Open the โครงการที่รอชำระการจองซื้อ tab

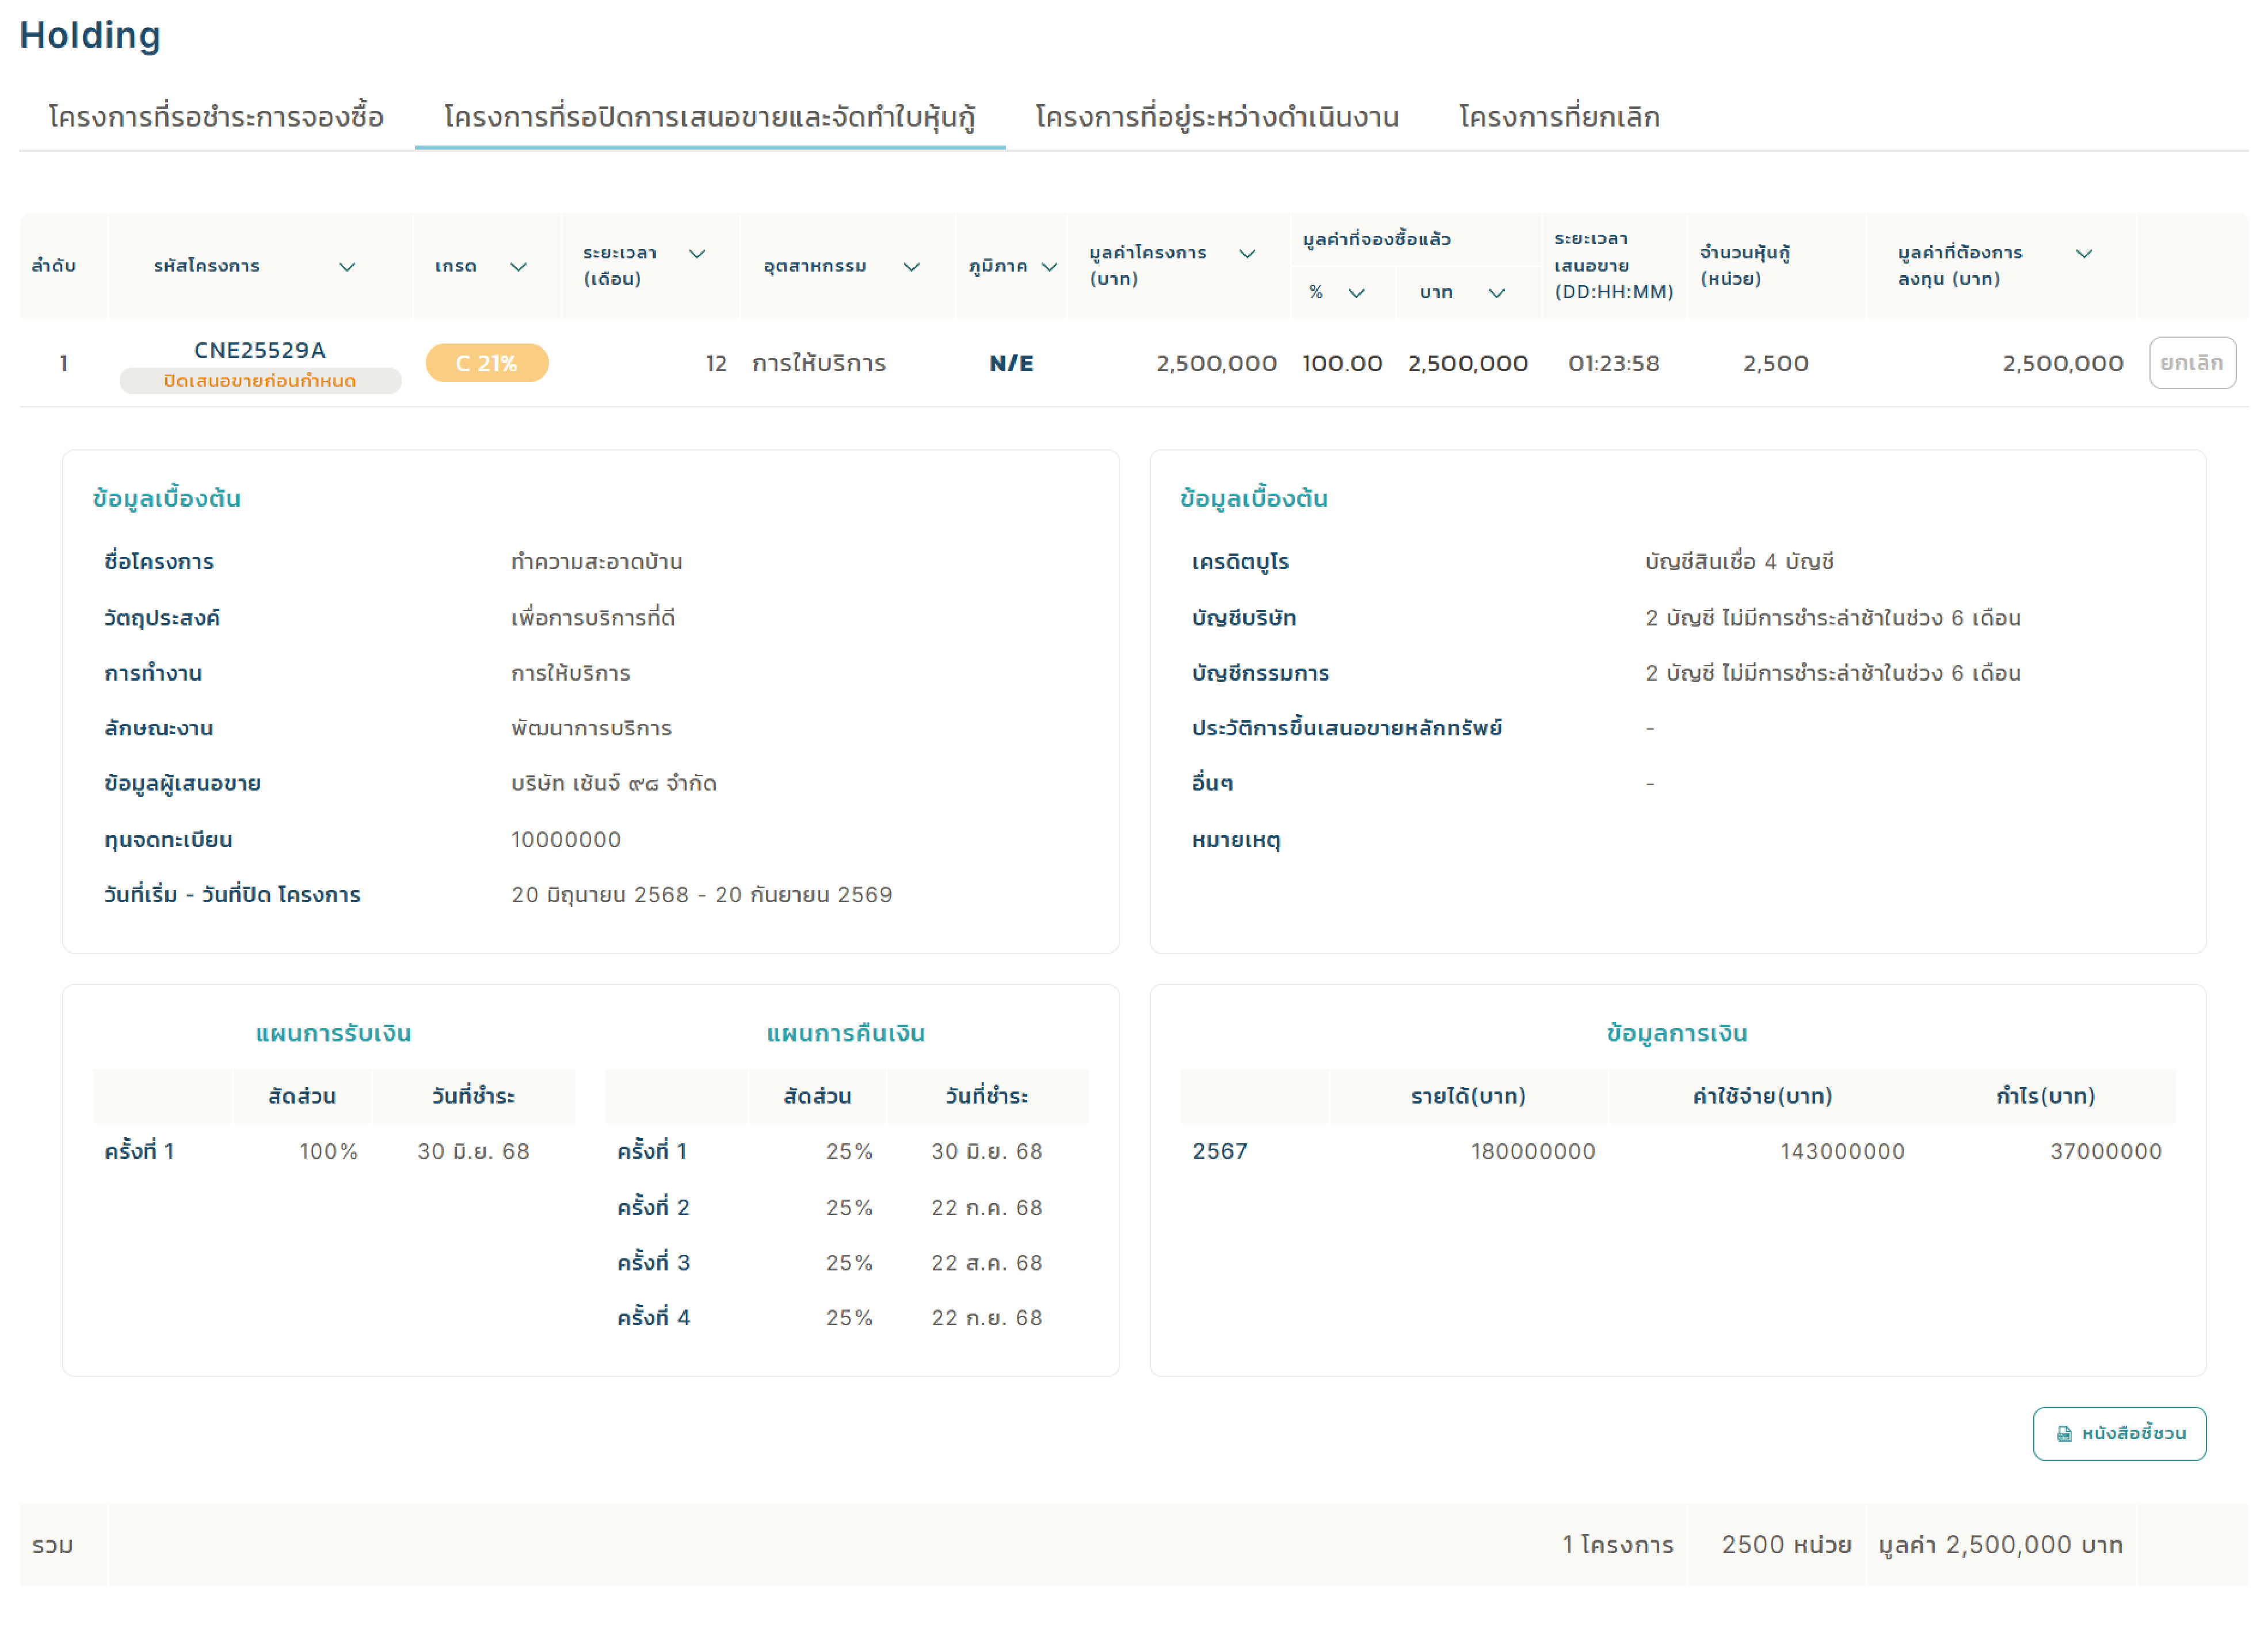216,117
